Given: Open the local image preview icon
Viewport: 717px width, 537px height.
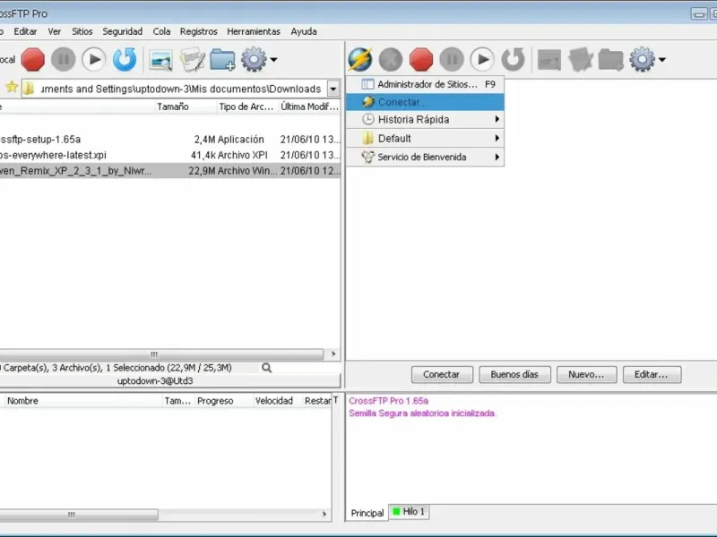Looking at the screenshot, I should coord(161,60).
